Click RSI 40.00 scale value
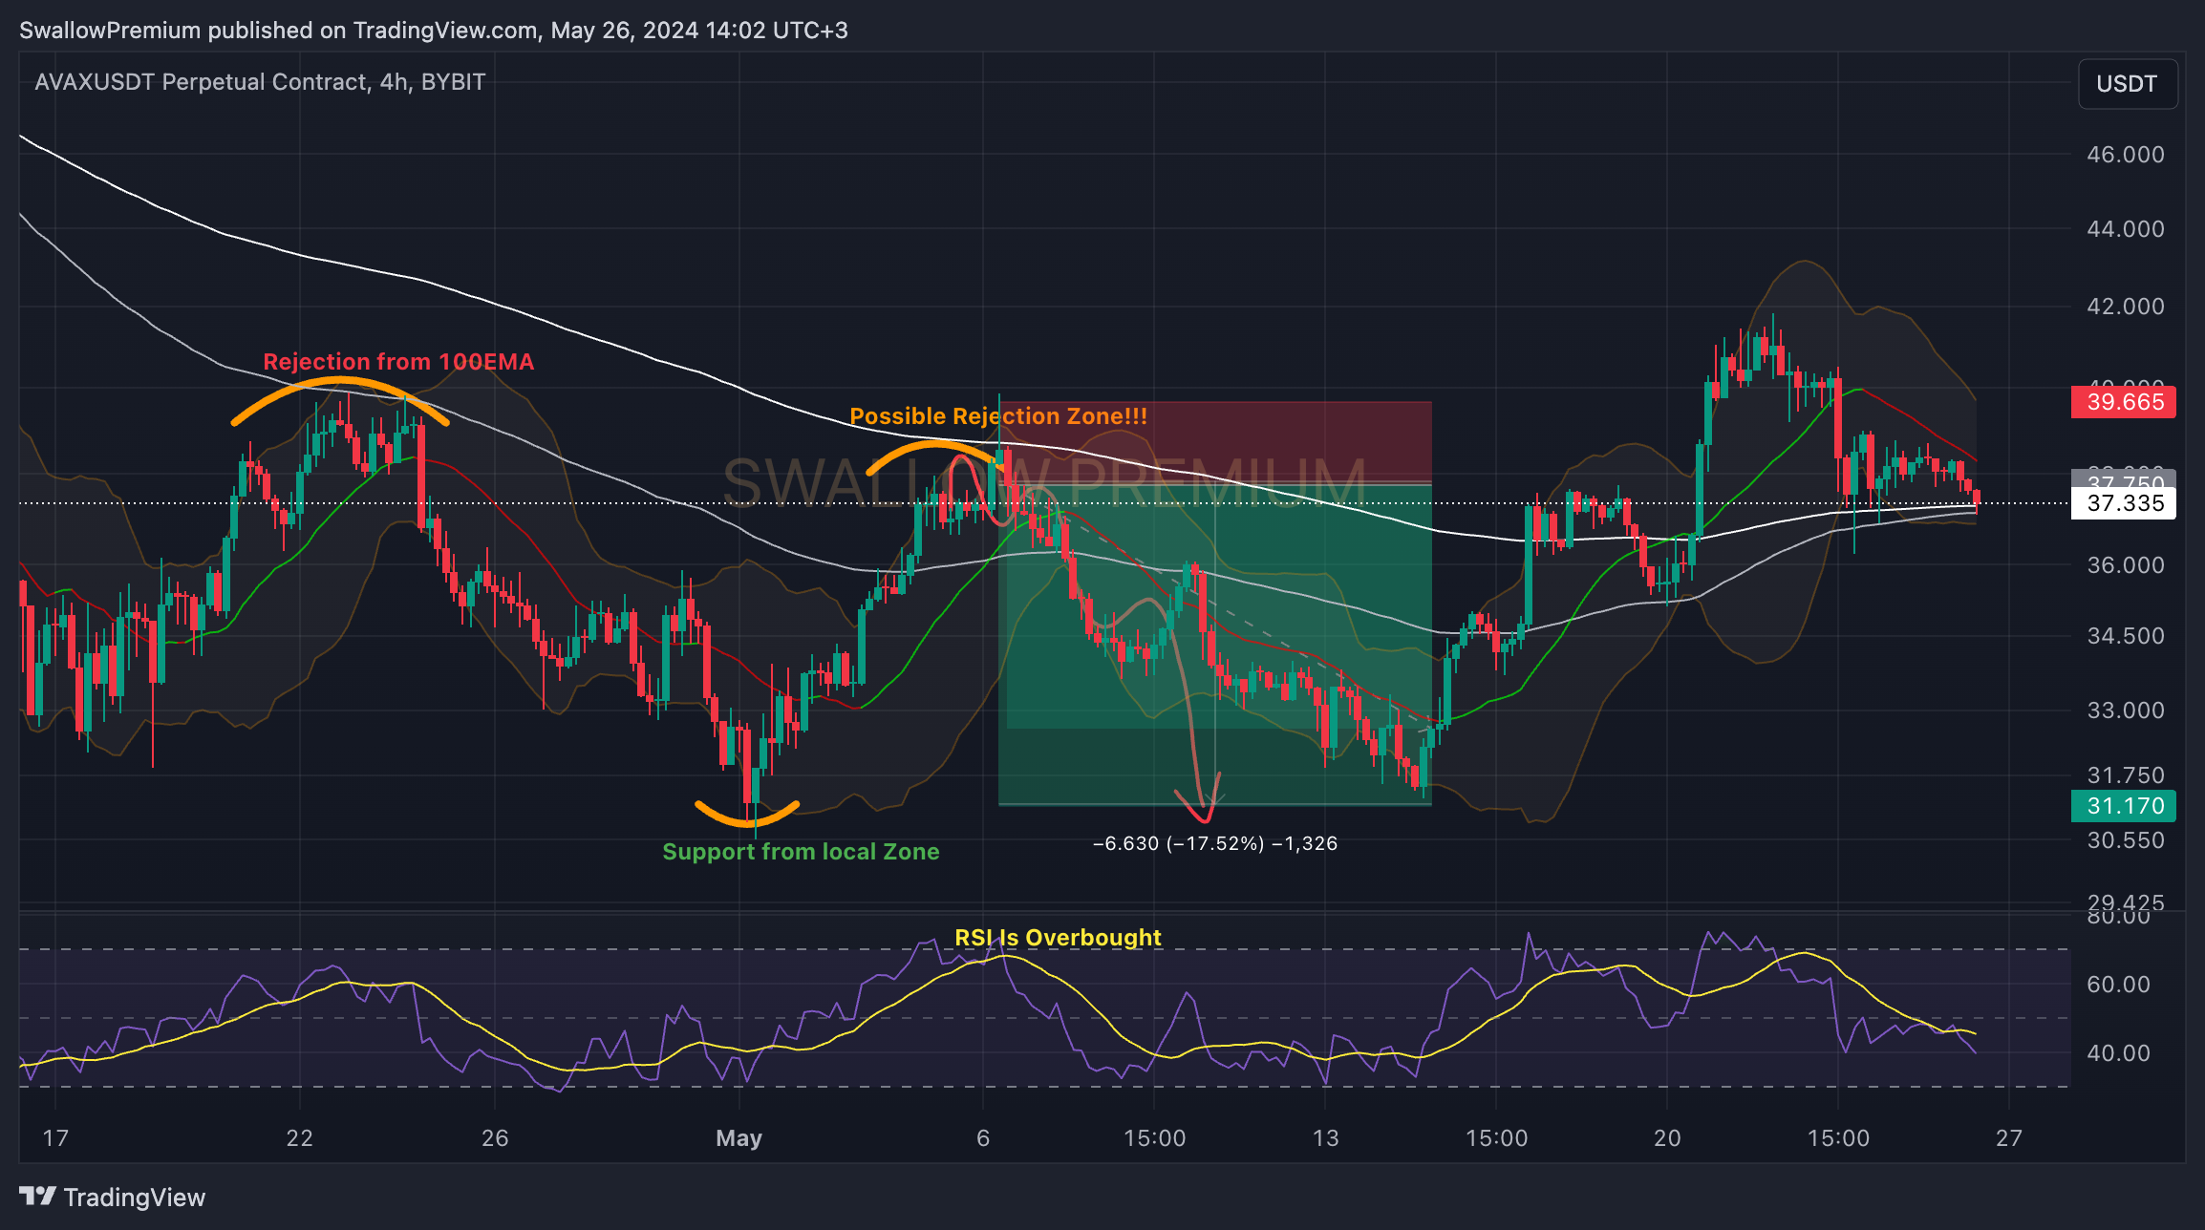 pyautogui.click(x=2118, y=1053)
